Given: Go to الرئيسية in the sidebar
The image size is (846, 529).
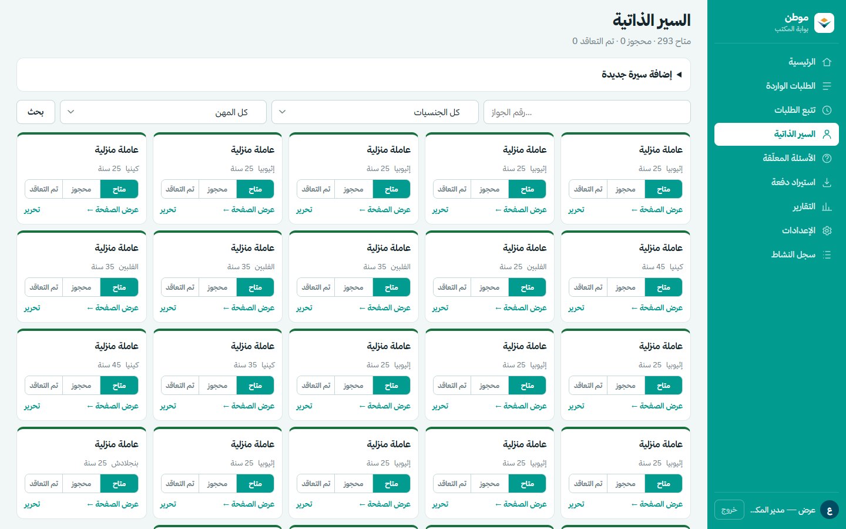Looking at the screenshot, I should pos(777,62).
